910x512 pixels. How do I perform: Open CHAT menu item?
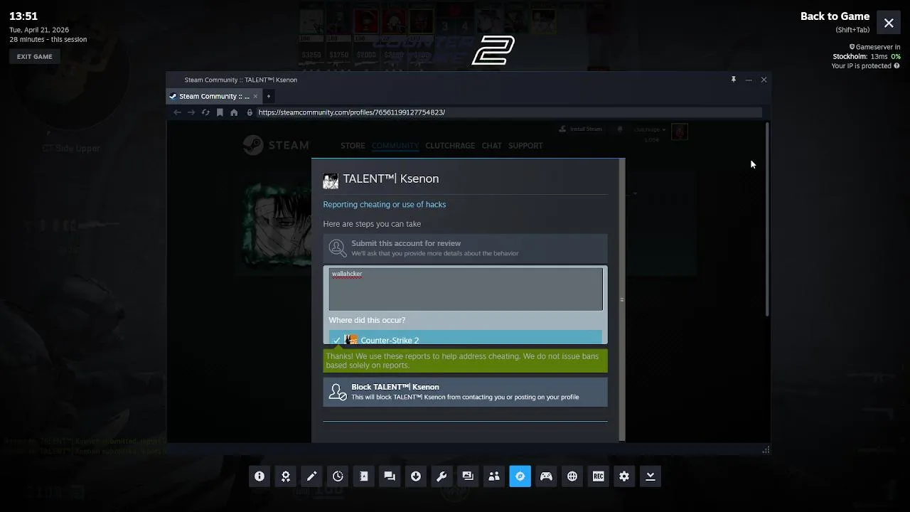click(491, 146)
